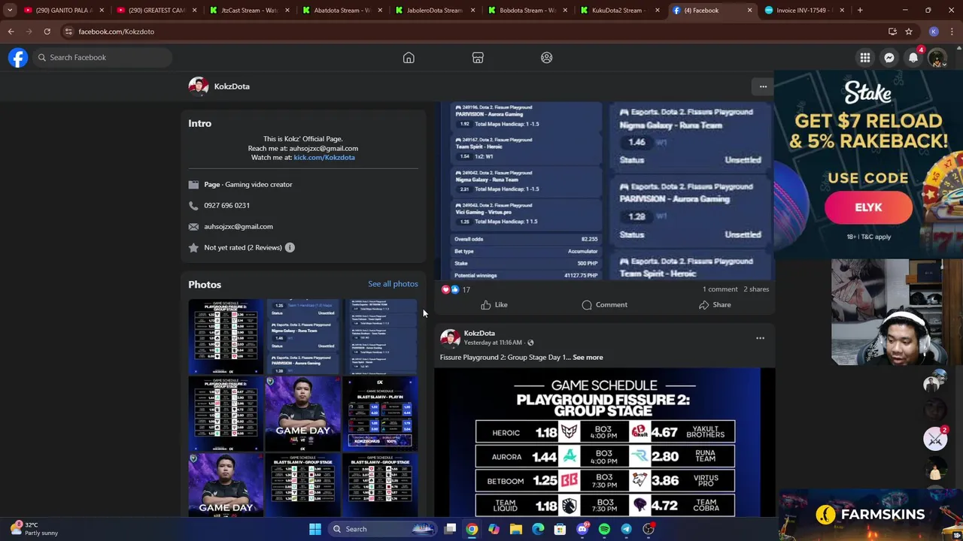Open the 17 reactions list

[455, 289]
